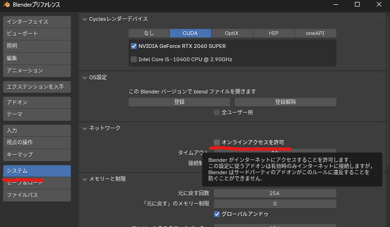Viewport: 390px width, 227px height.
Task: Toggle 全ユーザー用 checkbox
Action: (x=217, y=113)
